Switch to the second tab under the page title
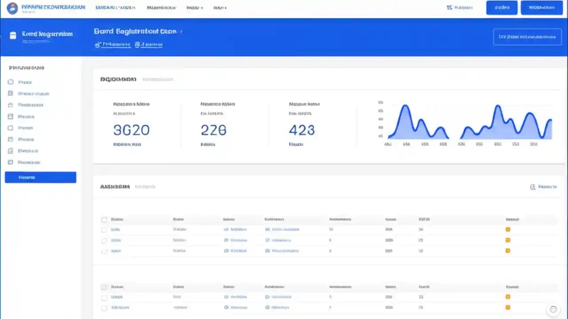Screen dimensions: 568x319 [x=149, y=44]
